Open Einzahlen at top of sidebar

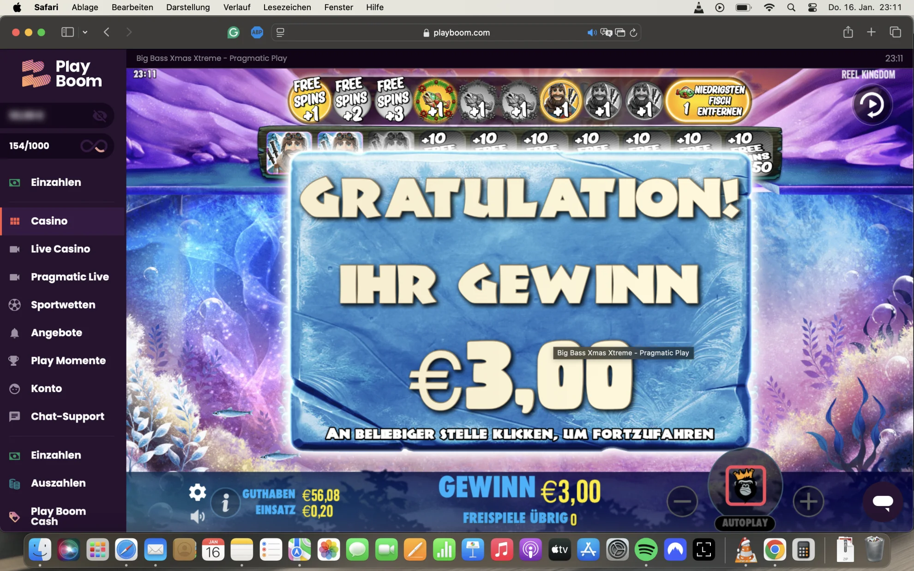(x=56, y=182)
